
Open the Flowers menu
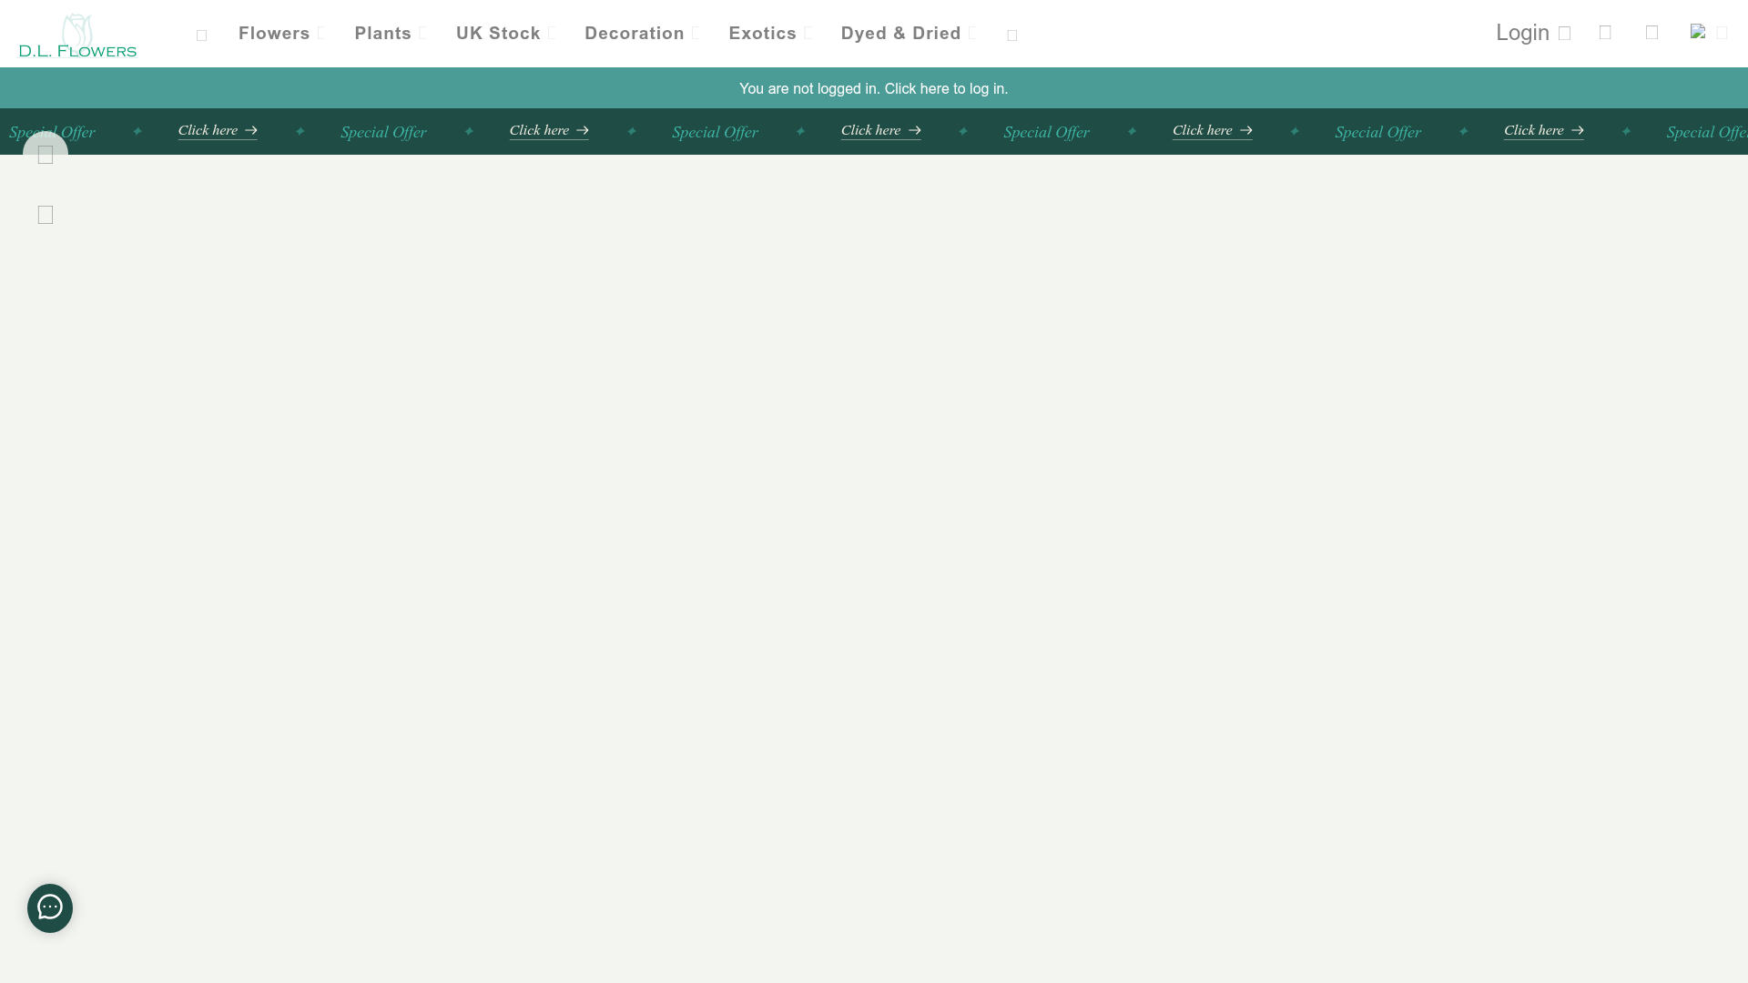tap(274, 34)
